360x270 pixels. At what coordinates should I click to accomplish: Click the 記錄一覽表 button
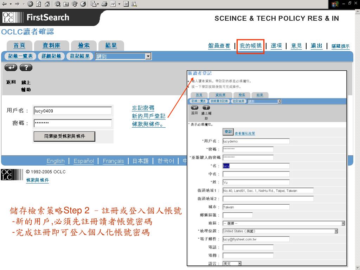point(20,56)
